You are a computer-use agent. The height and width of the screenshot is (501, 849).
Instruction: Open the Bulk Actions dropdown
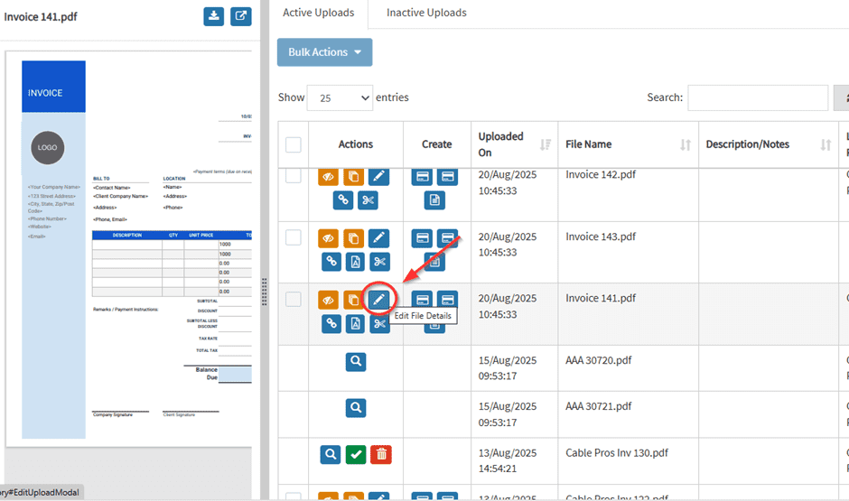(x=324, y=52)
